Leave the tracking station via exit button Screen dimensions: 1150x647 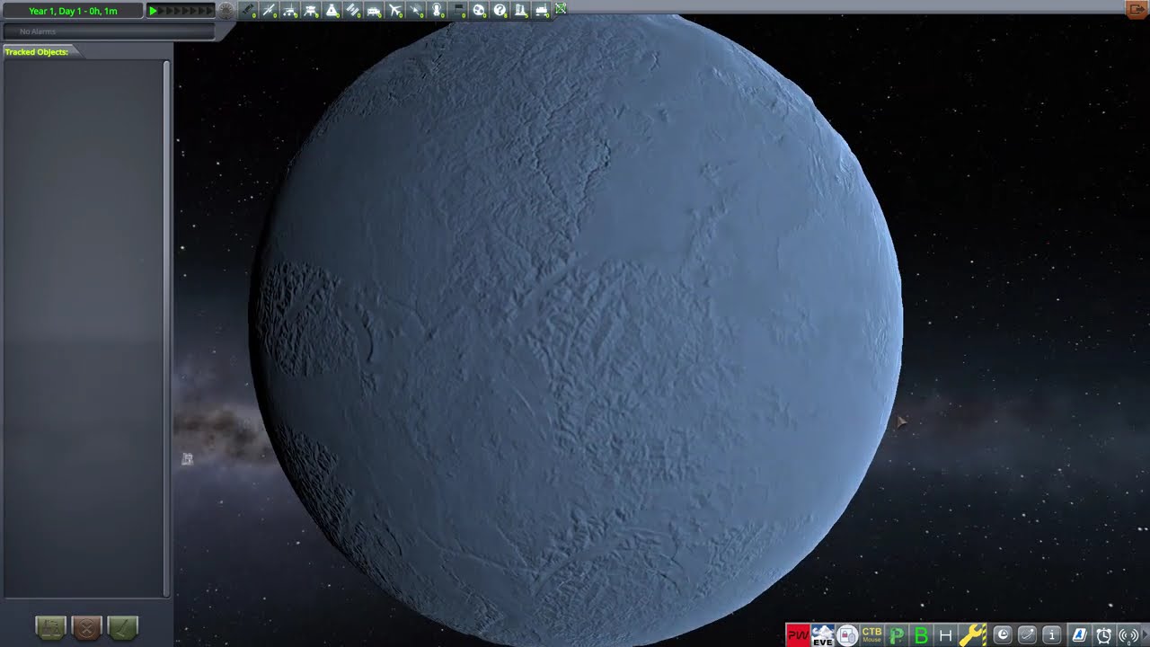pyautogui.click(x=1137, y=9)
